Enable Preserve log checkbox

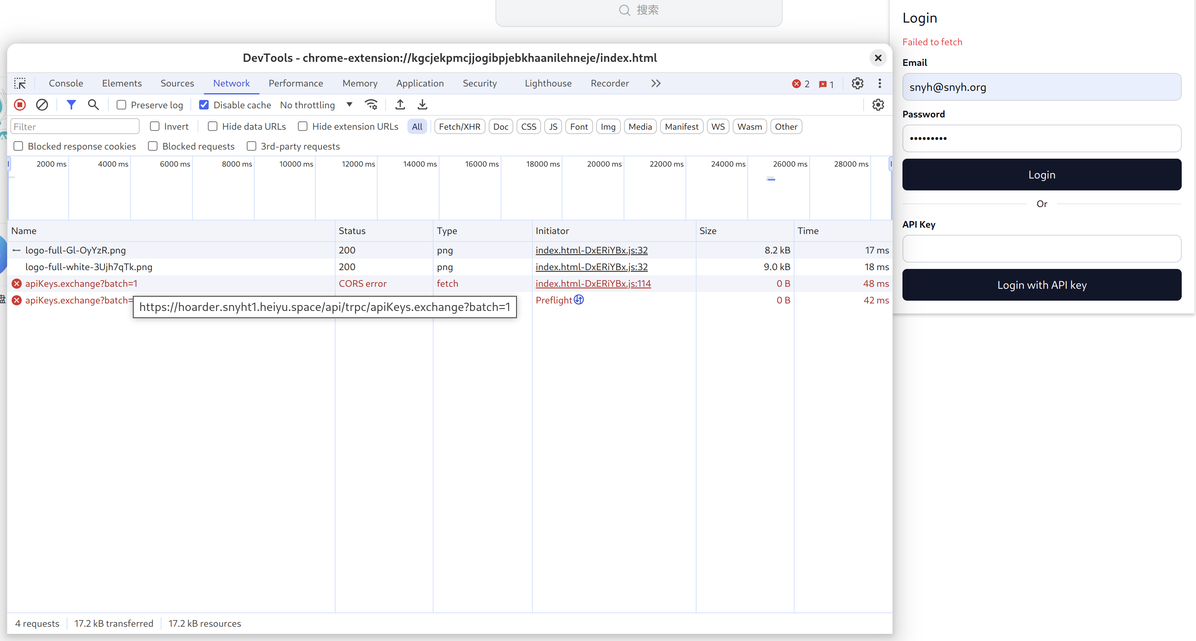pos(122,105)
